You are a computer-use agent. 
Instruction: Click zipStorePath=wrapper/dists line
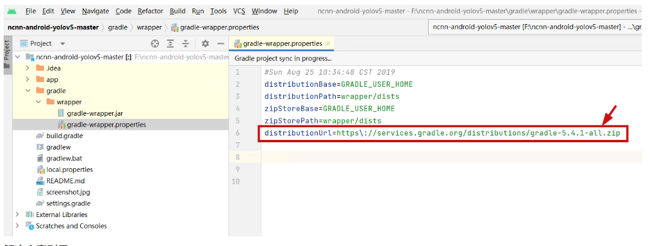pyautogui.click(x=322, y=121)
